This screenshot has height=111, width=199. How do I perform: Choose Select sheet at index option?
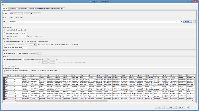click(5, 36)
